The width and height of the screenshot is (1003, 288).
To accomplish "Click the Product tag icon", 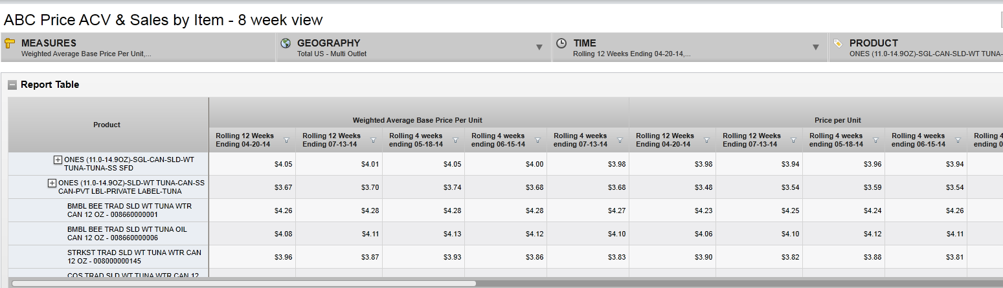I will [x=838, y=43].
